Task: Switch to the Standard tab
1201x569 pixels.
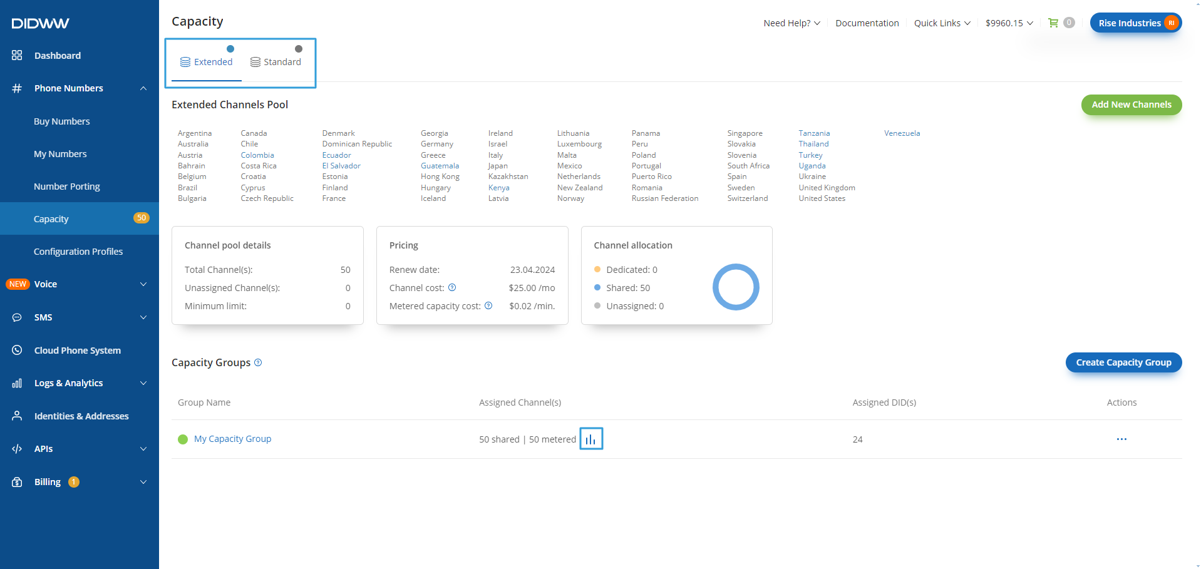Action: tap(276, 62)
